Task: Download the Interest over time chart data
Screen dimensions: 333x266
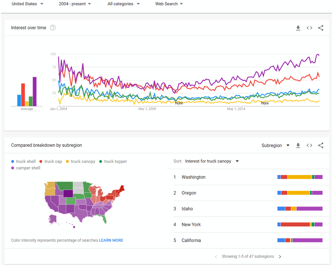Action: coord(298,28)
